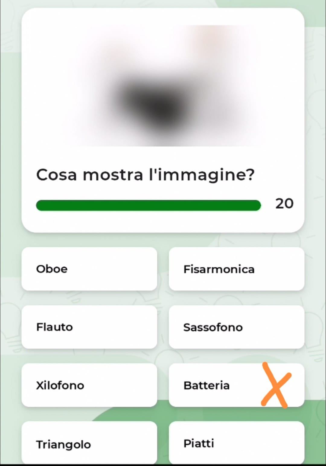This screenshot has width=326, height=466.
Task: Pick the Piatti answer
Action: coord(236,442)
